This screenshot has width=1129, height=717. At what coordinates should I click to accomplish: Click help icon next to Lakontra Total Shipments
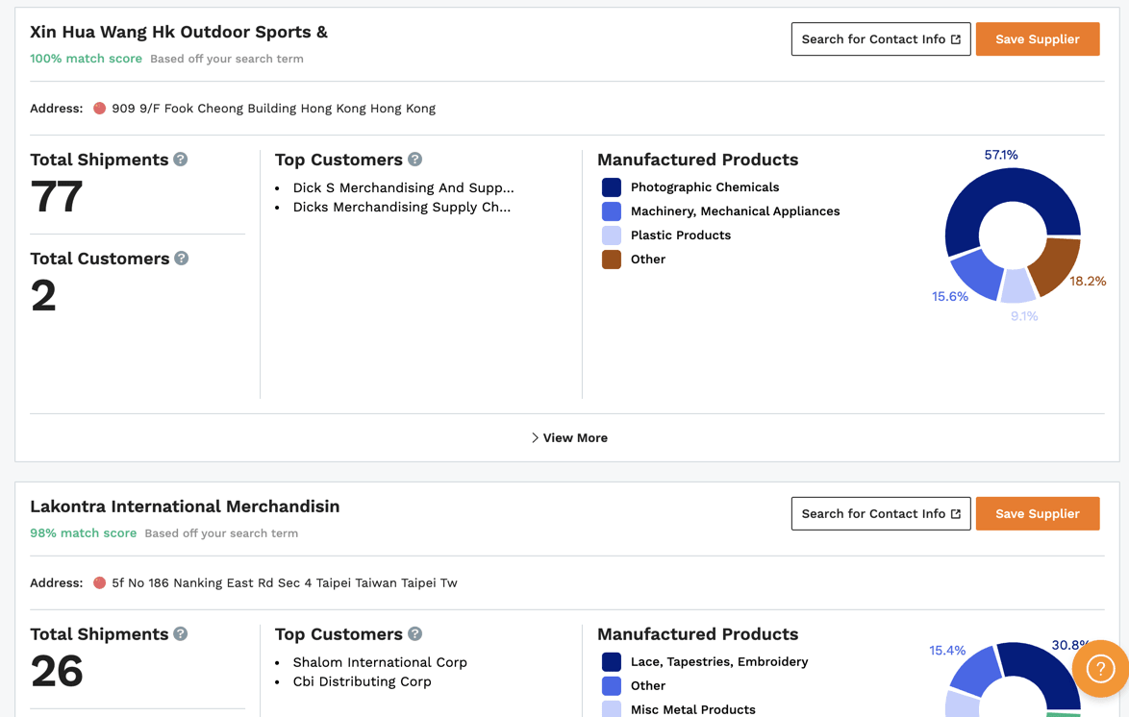tap(180, 633)
